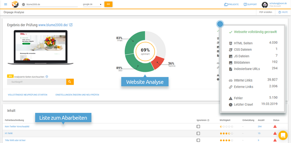
Task: Click the info icon next to Ignorieren
Action: click(x=208, y=120)
